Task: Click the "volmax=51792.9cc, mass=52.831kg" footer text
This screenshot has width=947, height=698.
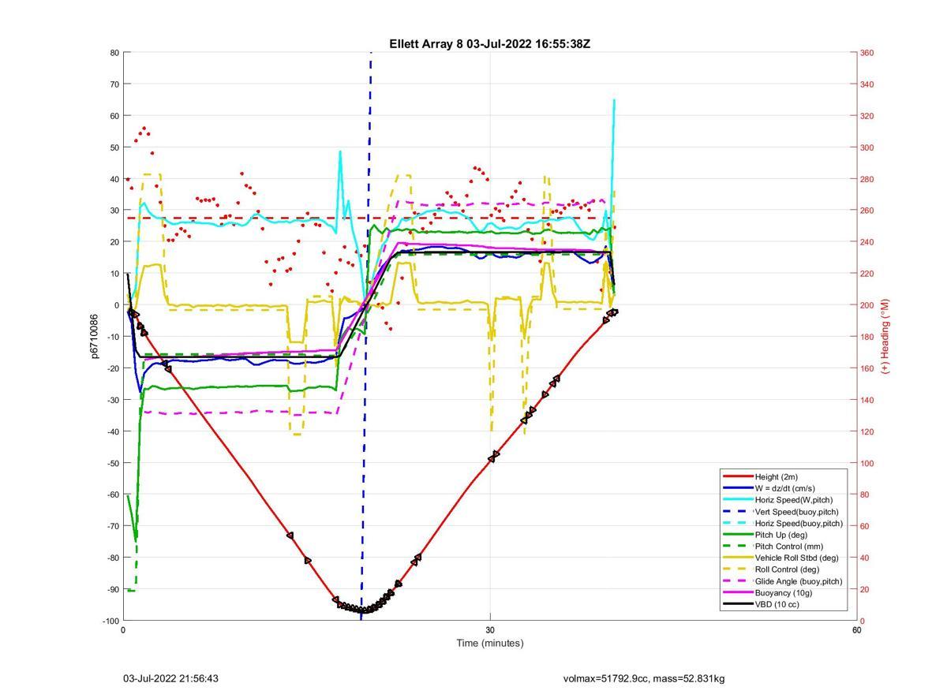Action: tap(644, 678)
